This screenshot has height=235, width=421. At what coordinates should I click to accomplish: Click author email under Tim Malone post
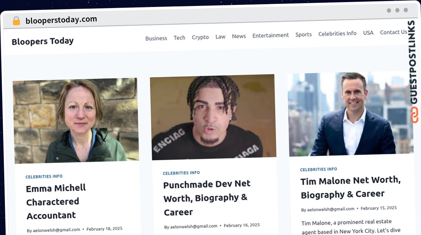point(331,209)
